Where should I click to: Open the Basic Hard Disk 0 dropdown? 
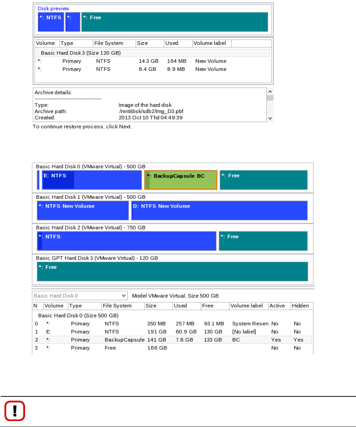coord(80,296)
